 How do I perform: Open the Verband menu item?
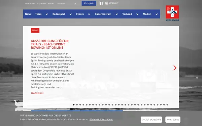127,14
